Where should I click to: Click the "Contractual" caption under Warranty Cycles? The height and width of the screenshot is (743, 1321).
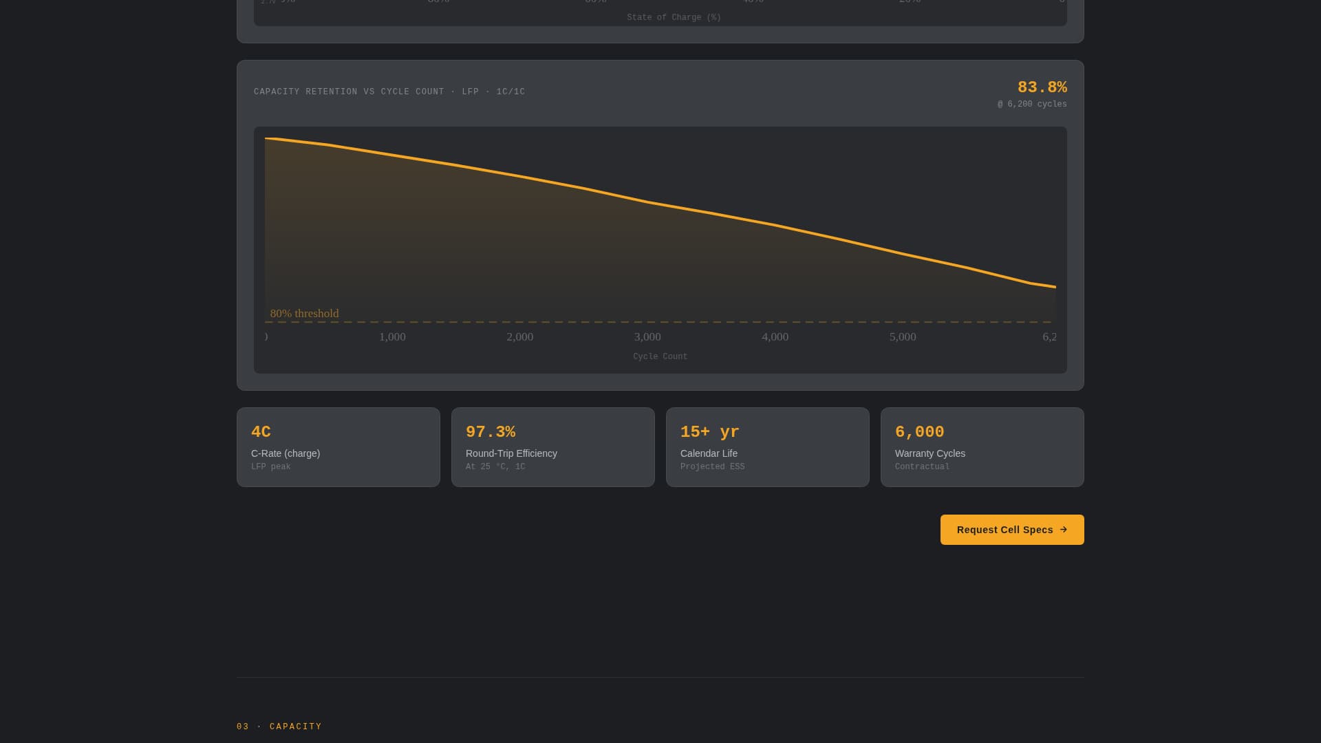(x=922, y=466)
